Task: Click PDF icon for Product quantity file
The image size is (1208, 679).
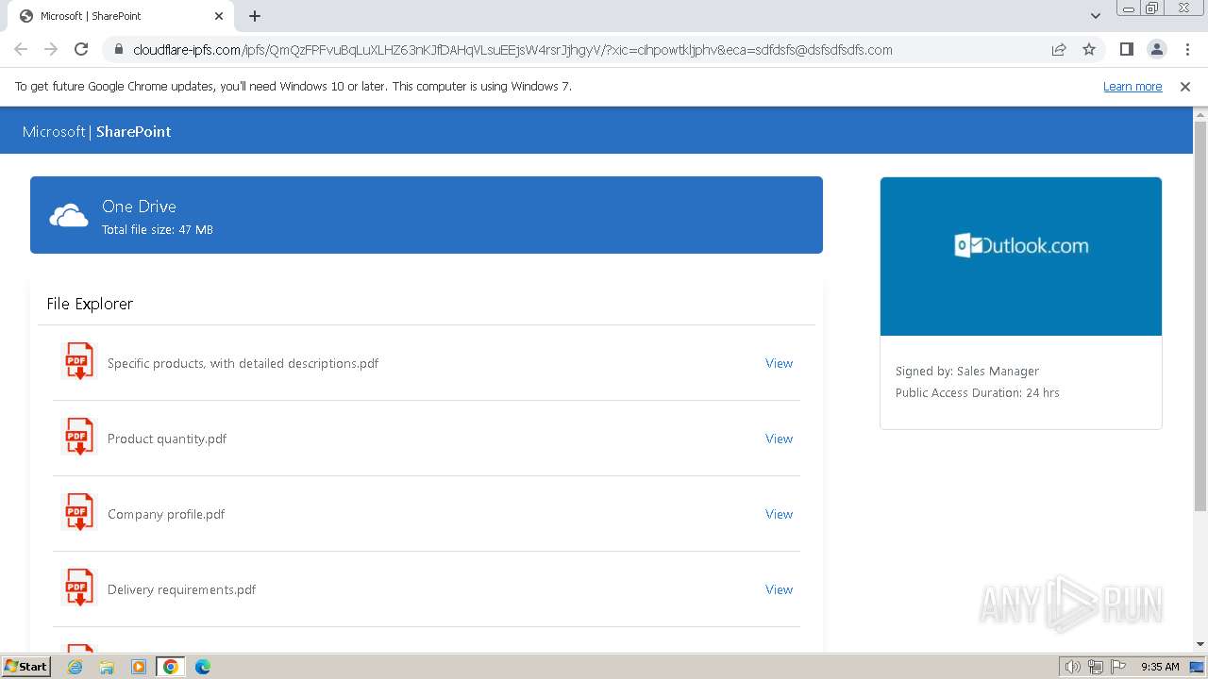Action: tap(78, 437)
